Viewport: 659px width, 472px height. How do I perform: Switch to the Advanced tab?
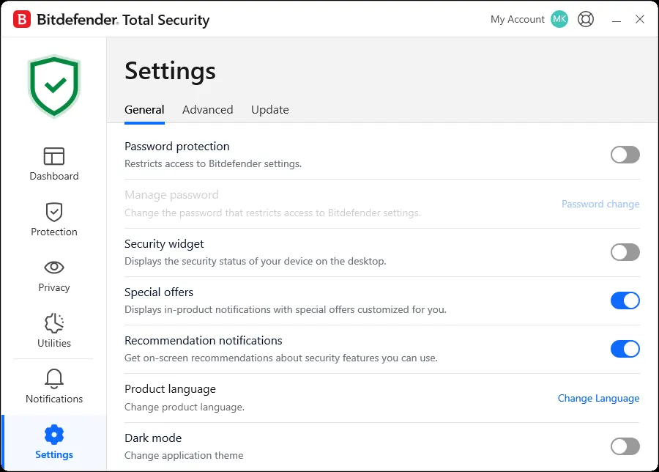click(208, 110)
